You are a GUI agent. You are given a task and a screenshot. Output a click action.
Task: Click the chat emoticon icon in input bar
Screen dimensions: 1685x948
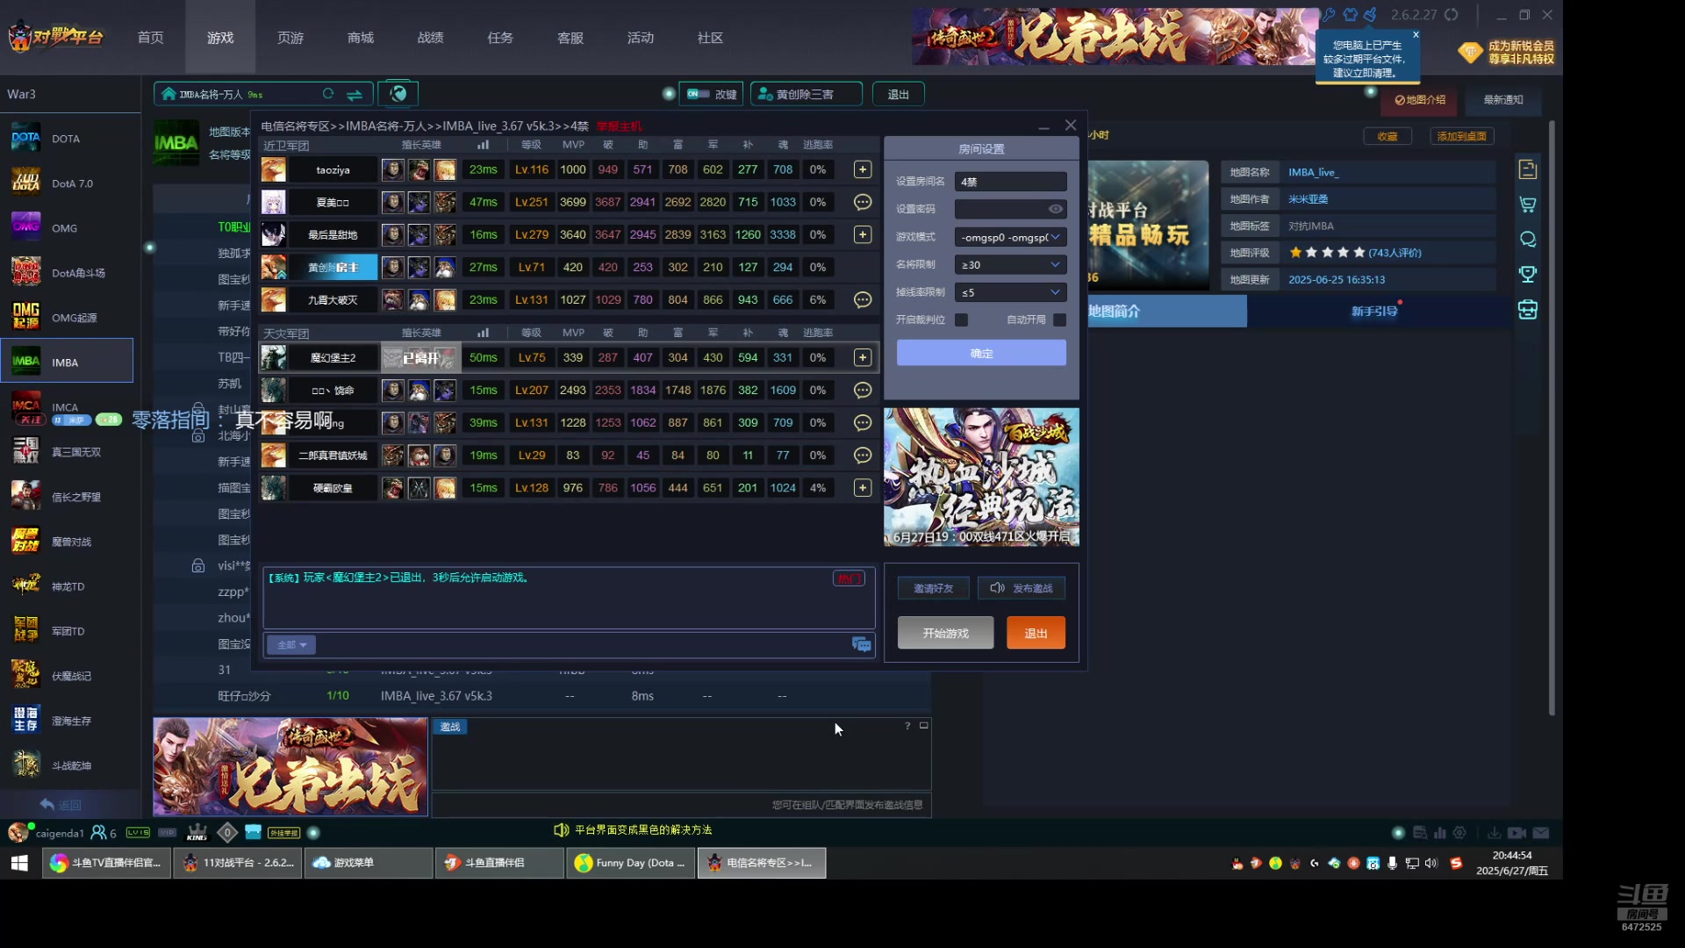[x=861, y=645]
